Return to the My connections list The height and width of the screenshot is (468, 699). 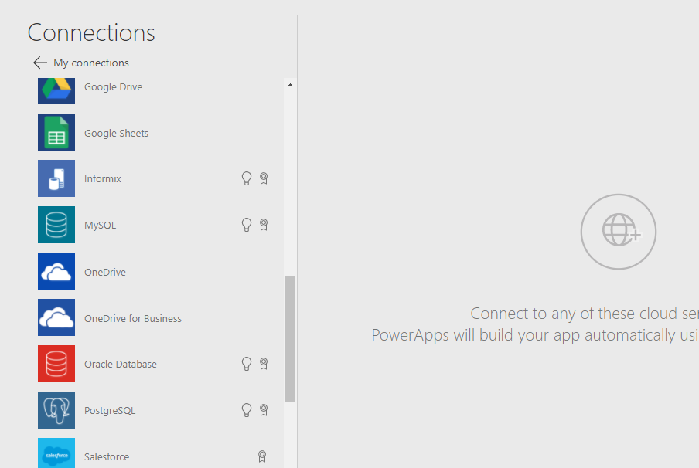pyautogui.click(x=91, y=63)
